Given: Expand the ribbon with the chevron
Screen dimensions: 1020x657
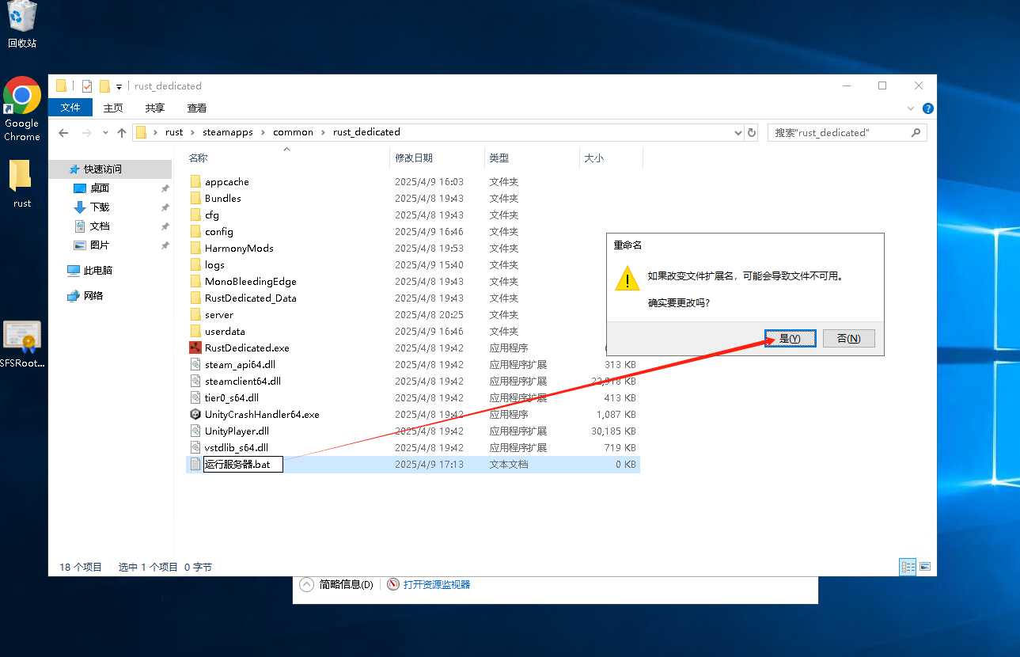Looking at the screenshot, I should 910,108.
